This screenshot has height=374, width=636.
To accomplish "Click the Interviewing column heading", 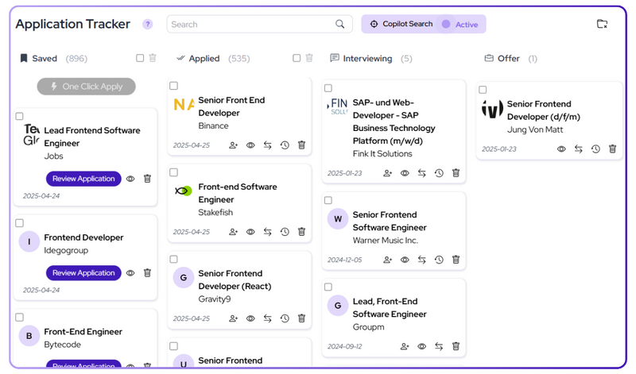I will 367,58.
